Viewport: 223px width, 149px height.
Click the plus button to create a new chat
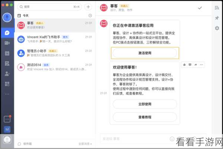(88, 7)
